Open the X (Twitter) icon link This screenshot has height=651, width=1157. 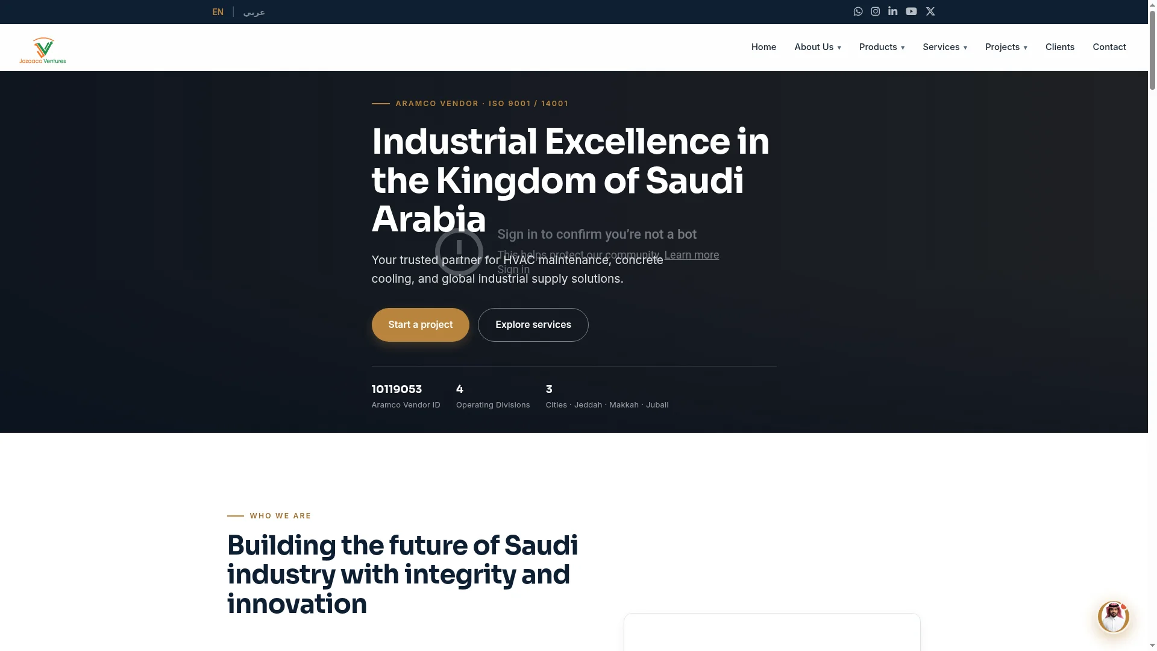(x=930, y=11)
